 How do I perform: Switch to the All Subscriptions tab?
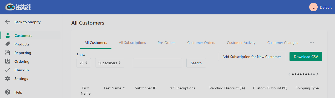tap(132, 43)
